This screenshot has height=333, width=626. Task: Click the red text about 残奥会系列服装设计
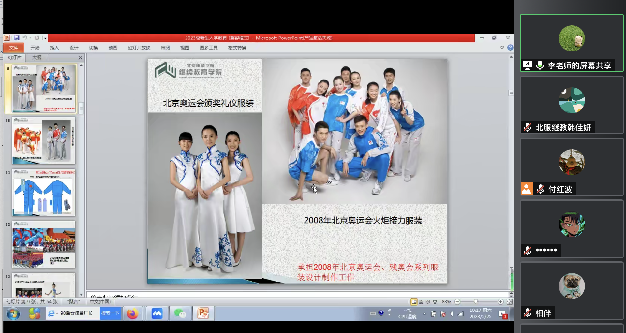click(x=368, y=272)
